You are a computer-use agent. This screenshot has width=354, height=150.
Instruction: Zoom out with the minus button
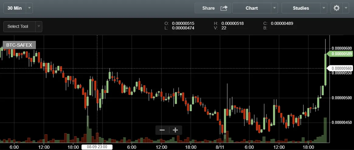162,130
